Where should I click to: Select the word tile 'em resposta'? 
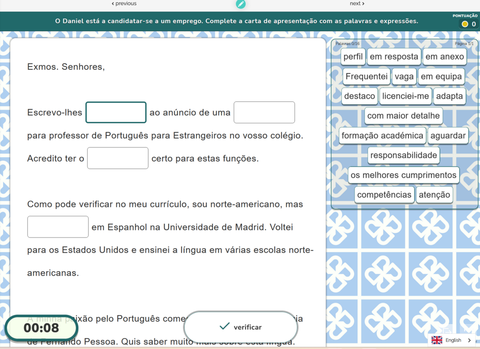(394, 57)
